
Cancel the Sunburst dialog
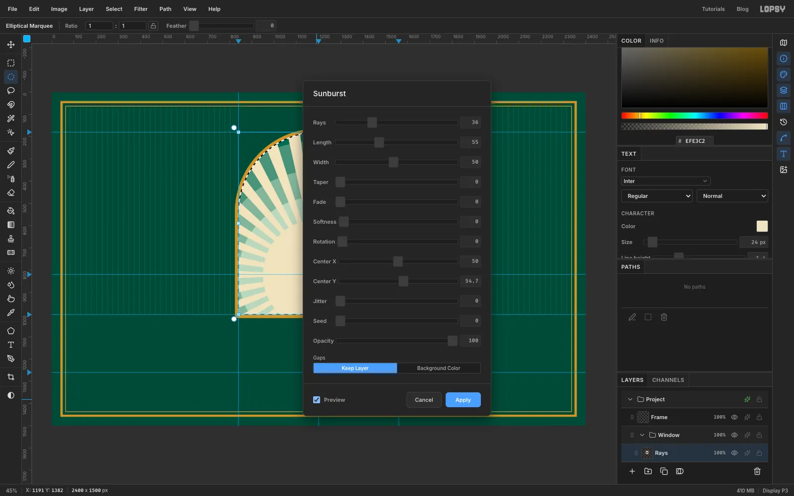pos(424,400)
